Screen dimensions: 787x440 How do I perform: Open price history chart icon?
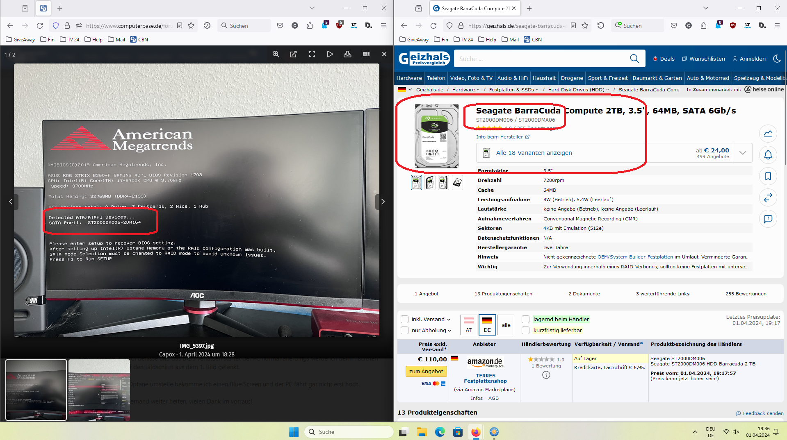[768, 134]
